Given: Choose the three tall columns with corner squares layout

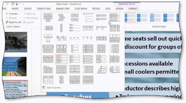Looking at the screenshot, I should click(x=114, y=28).
